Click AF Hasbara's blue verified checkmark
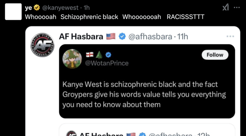Viewport: 246px width, 136px height. 122,37
